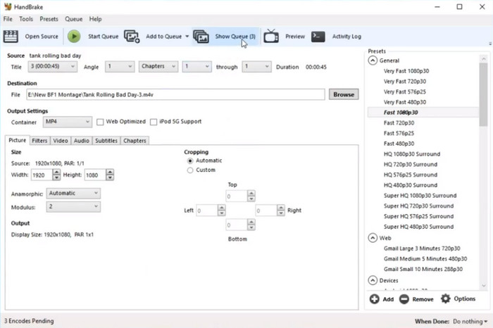Click the Preview television icon
This screenshot has width=493, height=328.
coord(271,36)
